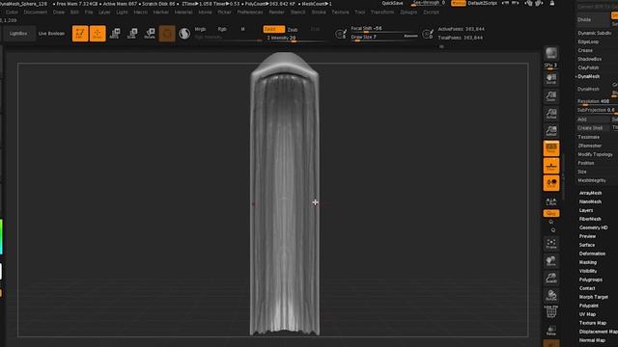This screenshot has width=618, height=347.
Task: Open the Render menu
Action: (277, 13)
